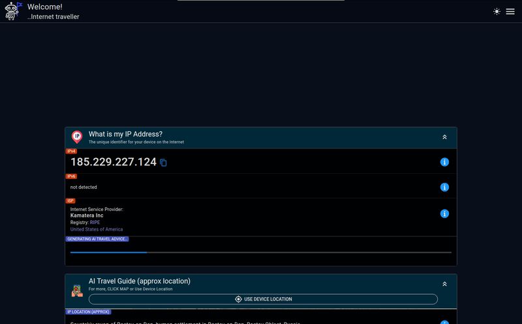Click the IP Location (Approx) badge

(x=88, y=312)
